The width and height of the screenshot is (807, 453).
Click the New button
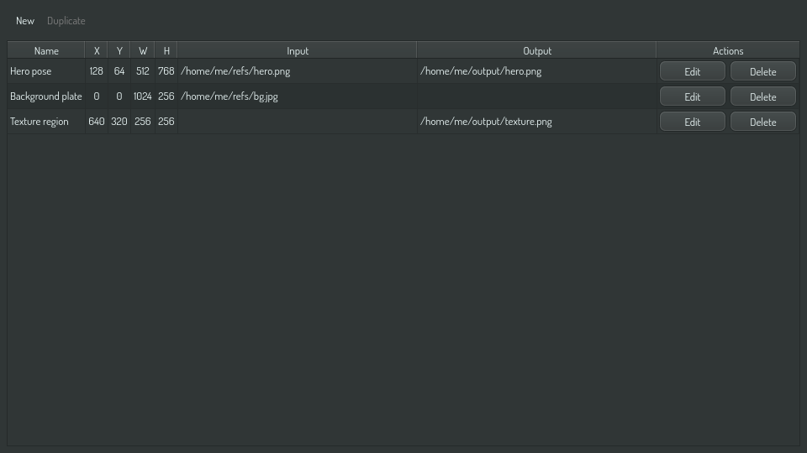click(x=24, y=20)
